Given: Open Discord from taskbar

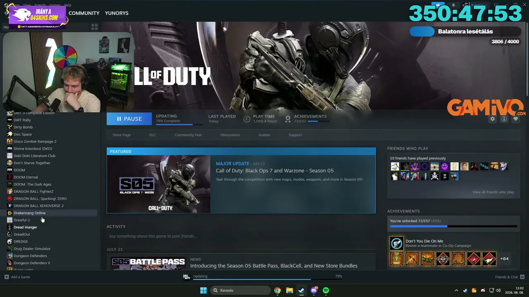Looking at the screenshot, I should 314,290.
